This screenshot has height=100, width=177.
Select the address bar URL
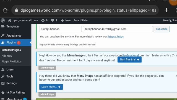click(x=88, y=10)
